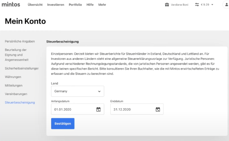Click the Mein Konto page heading

pyautogui.click(x=25, y=21)
